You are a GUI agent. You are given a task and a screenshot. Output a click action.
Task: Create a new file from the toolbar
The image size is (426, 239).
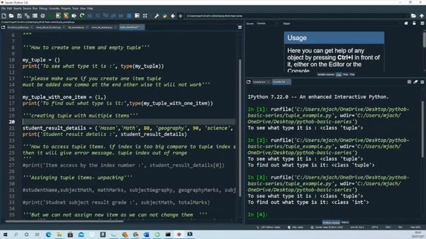tap(4, 16)
